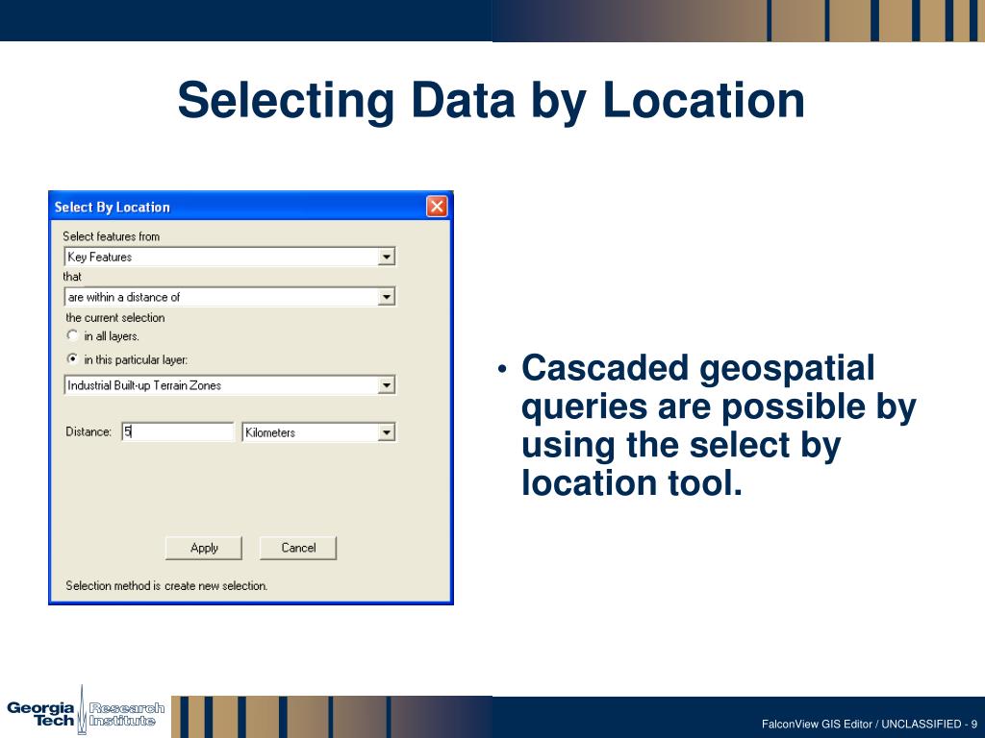This screenshot has width=985, height=738.
Task: Click the 'FalconView GIS Editor / UNCLASSIFIED - 9' footer
Action: [870, 725]
